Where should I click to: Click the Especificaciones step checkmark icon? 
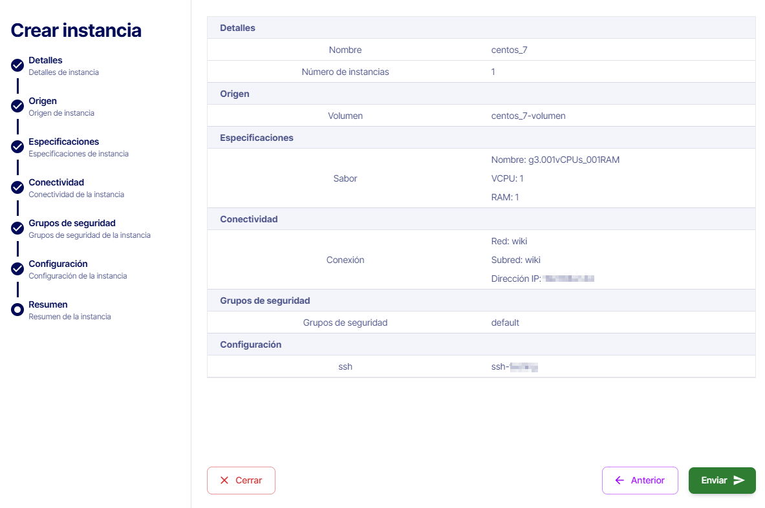click(17, 147)
